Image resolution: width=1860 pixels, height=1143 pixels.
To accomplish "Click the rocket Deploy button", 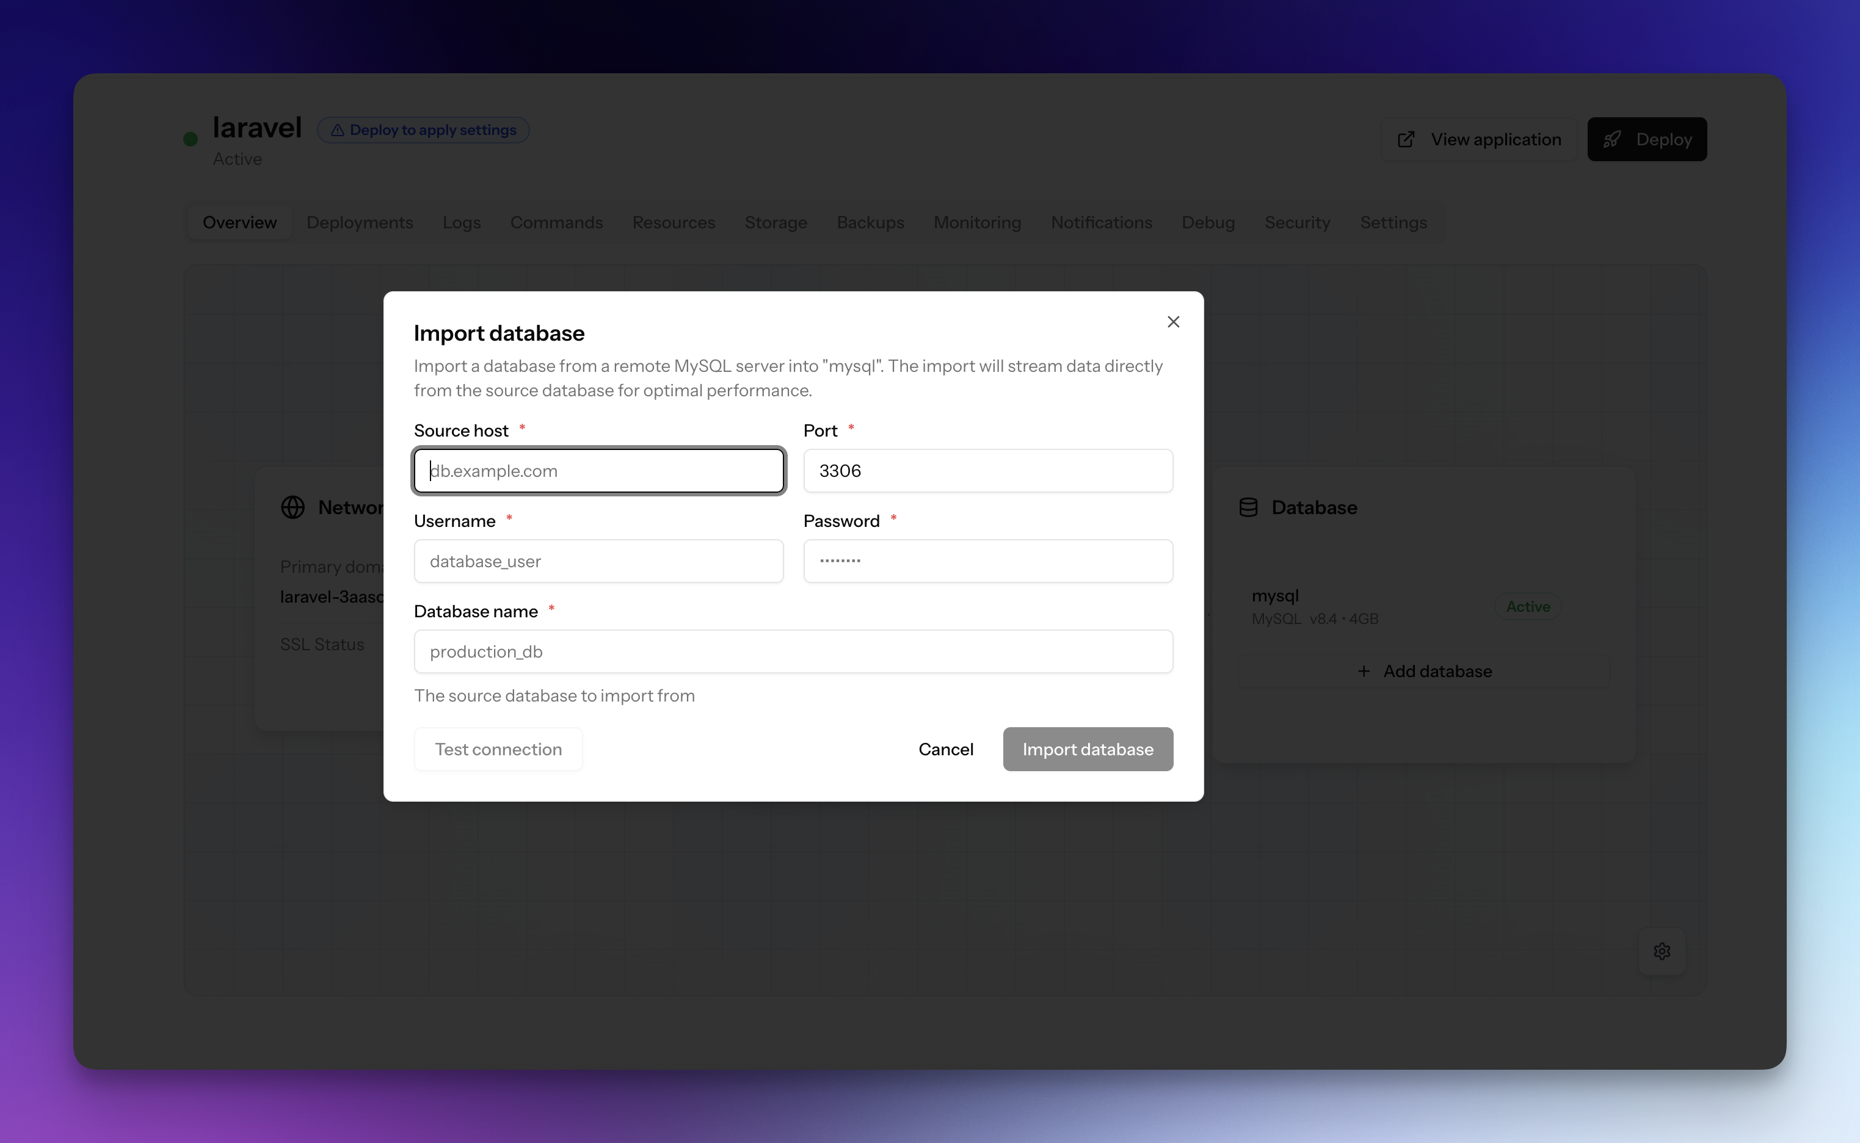I will tap(1646, 139).
